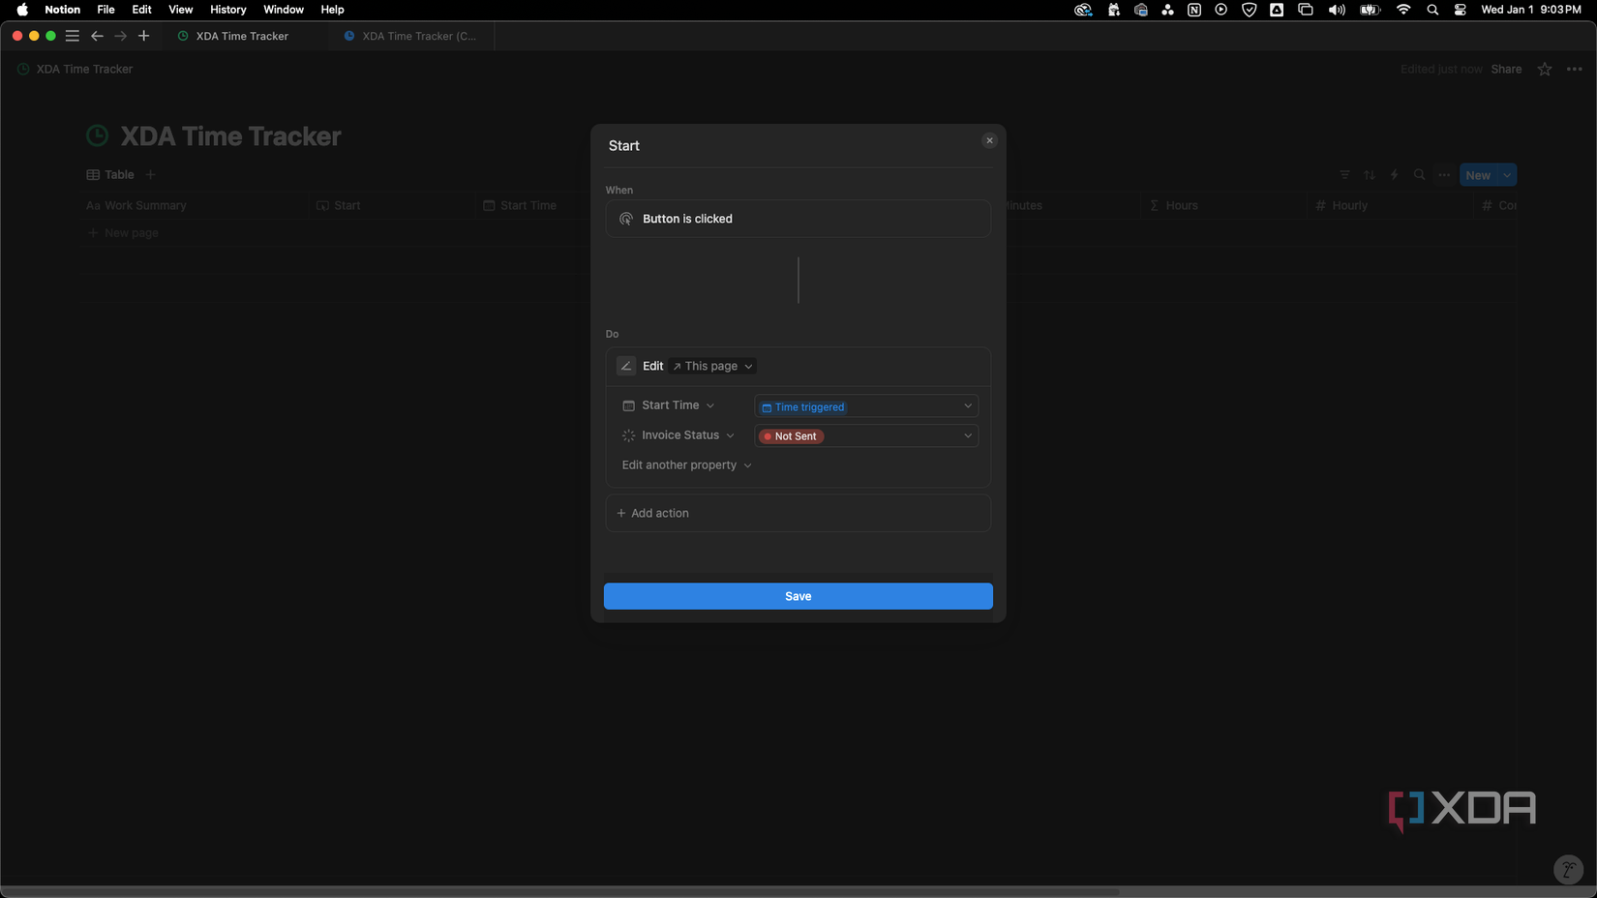This screenshot has height=898, width=1597.
Task: Click the Hourly column header
Action: (1390, 205)
